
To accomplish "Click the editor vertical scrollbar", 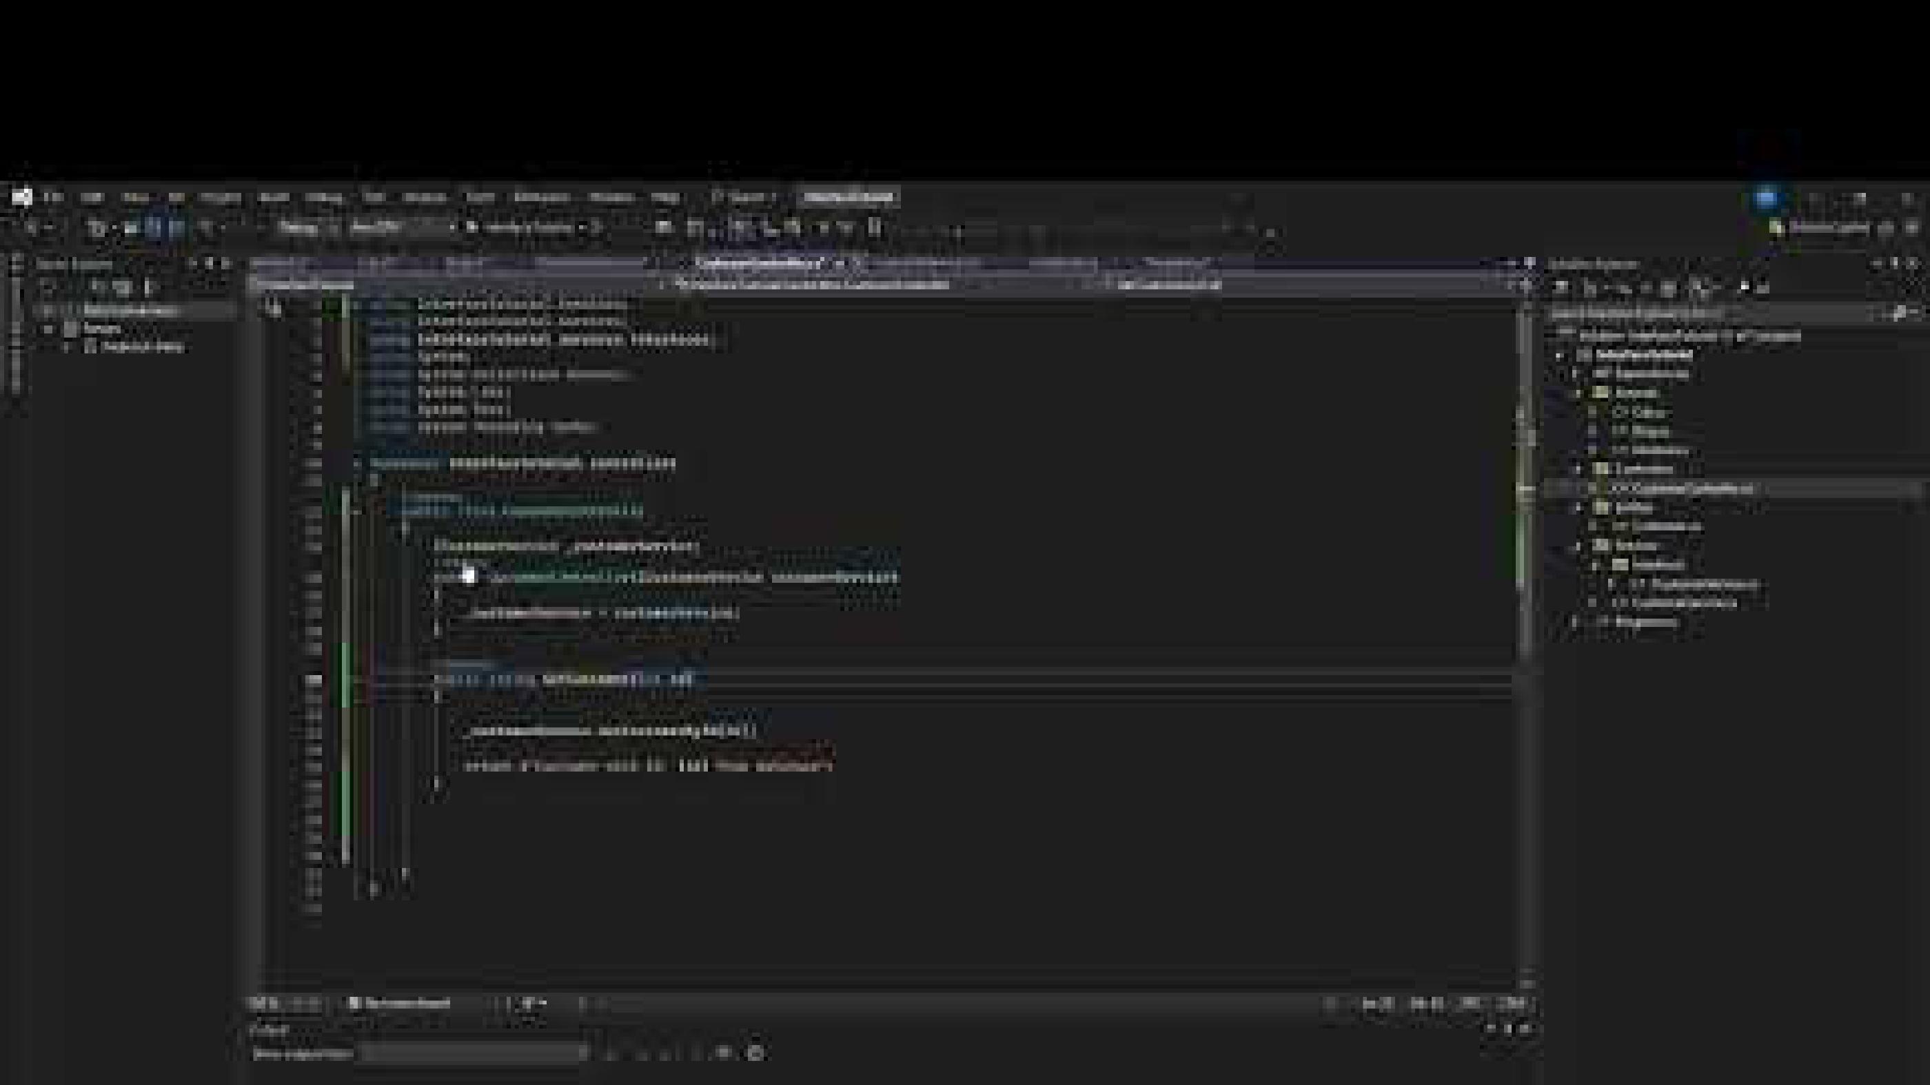I will pyautogui.click(x=1524, y=637).
